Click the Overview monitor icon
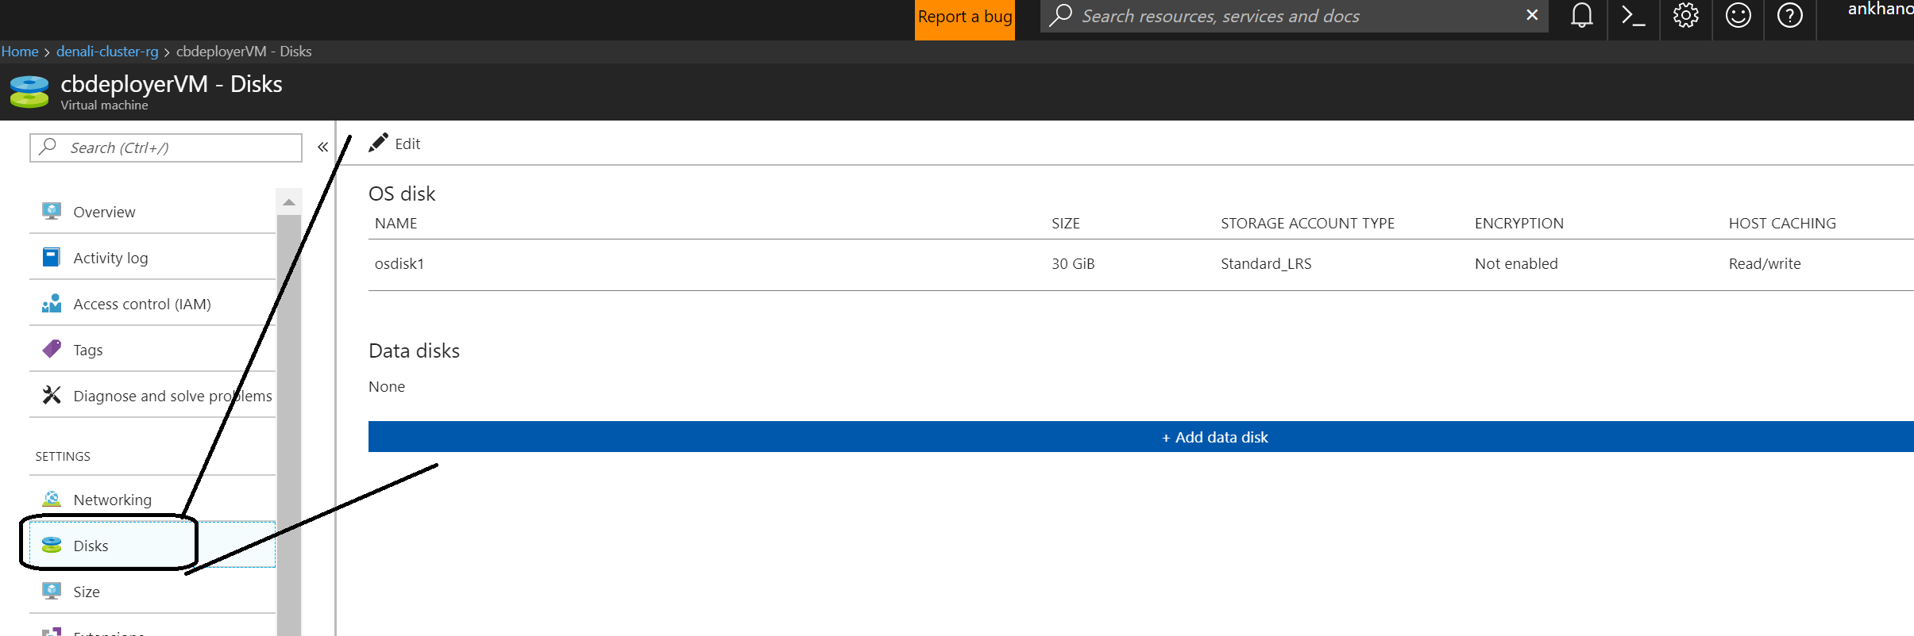Image resolution: width=1914 pixels, height=636 pixels. (52, 211)
